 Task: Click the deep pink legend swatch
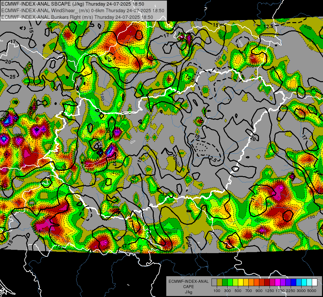point(272,282)
